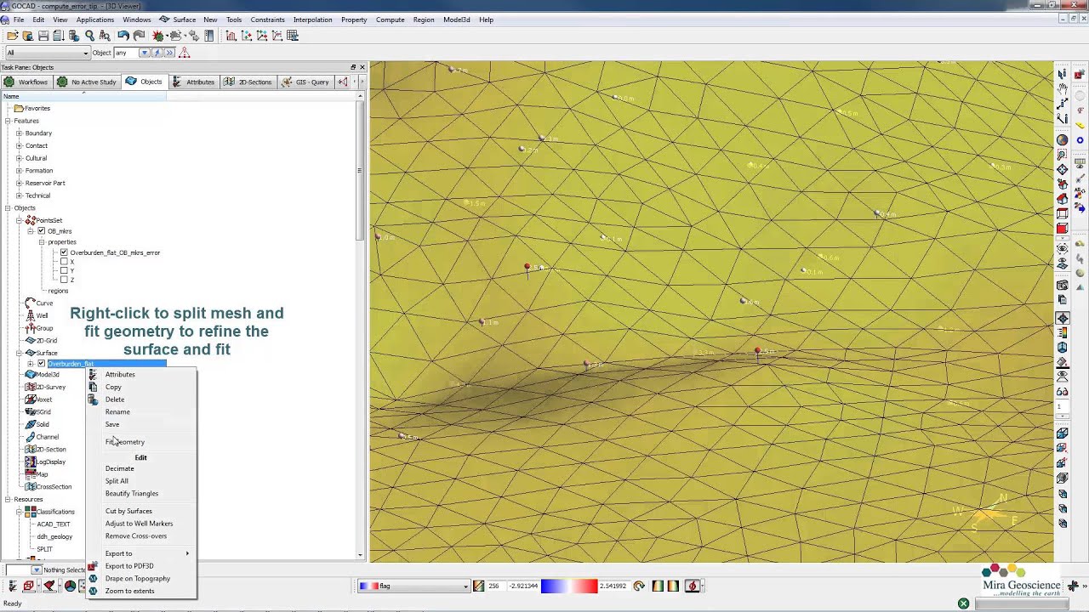Viewport: 1089px width, 612px height.
Task: Click the rotate arrow icon beside 2.541992
Action: [x=639, y=586]
